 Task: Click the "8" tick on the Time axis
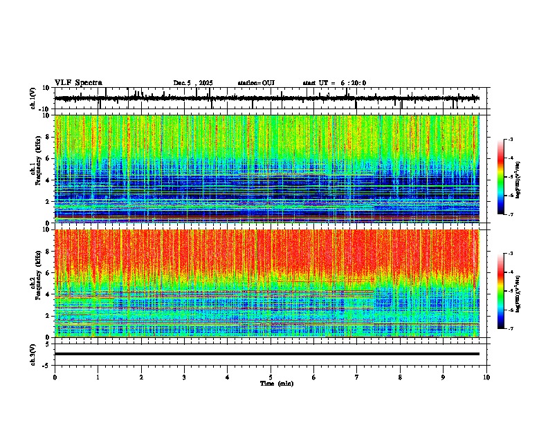tap(400, 377)
